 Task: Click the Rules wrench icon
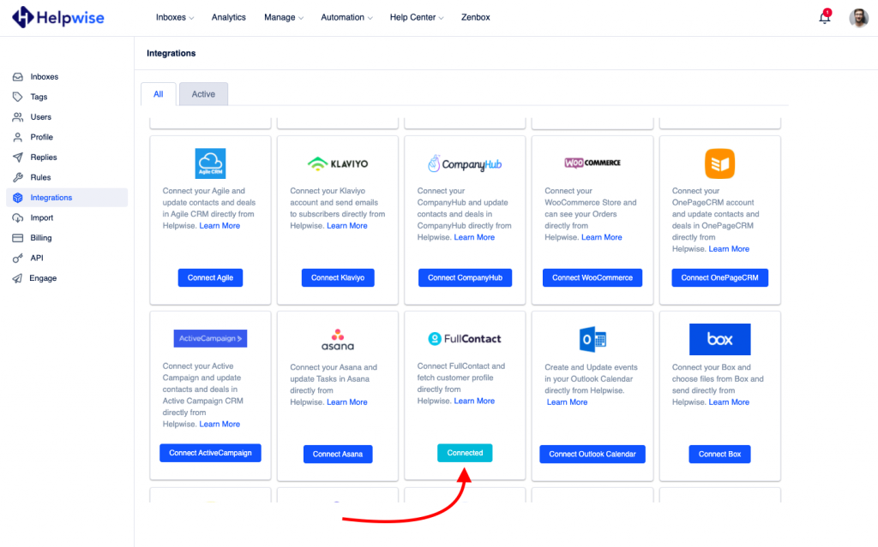pos(18,177)
